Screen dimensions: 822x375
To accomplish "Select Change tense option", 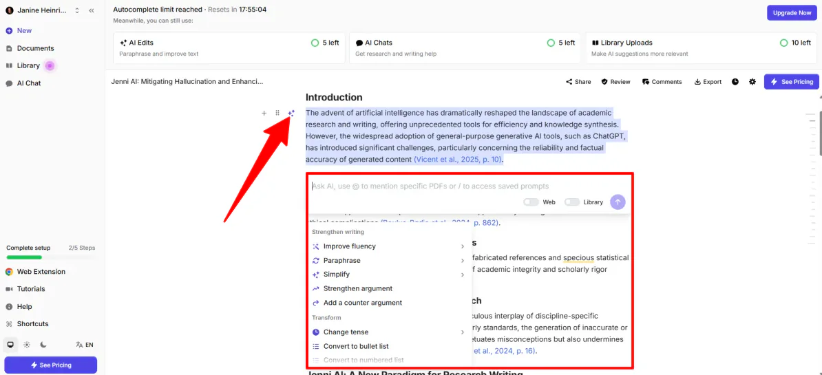I will (346, 332).
